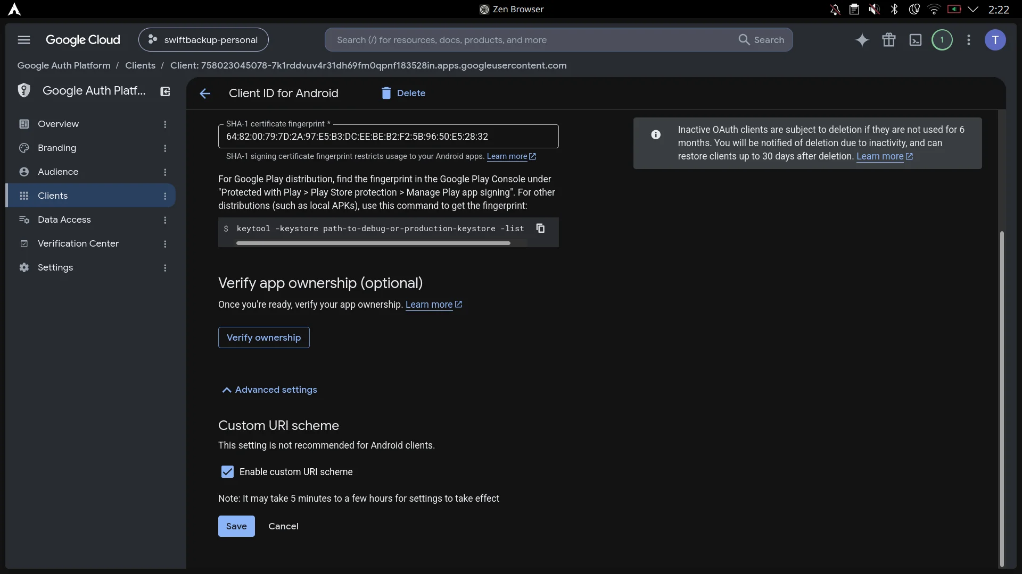Go back using the left arrow

point(205,94)
